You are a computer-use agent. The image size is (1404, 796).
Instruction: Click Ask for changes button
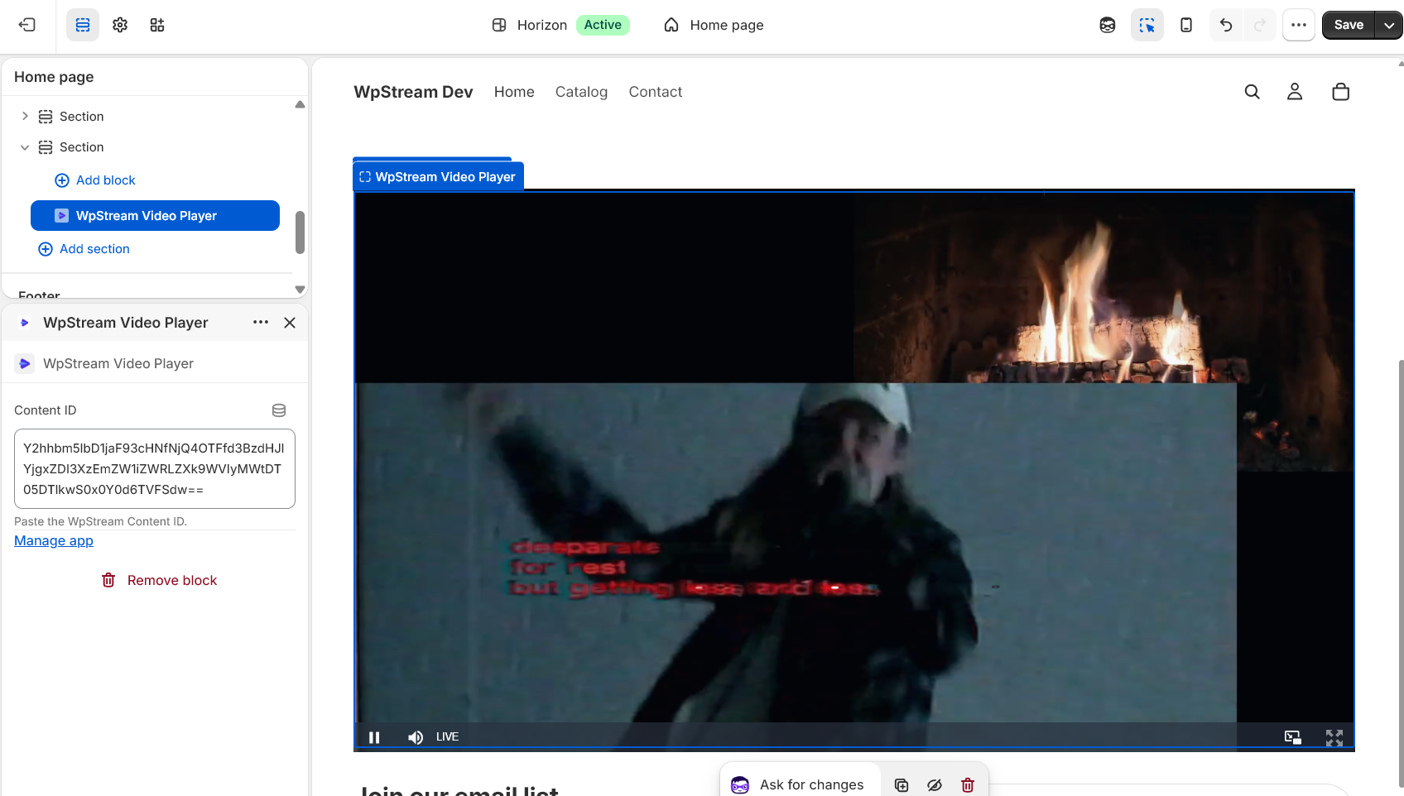(798, 784)
